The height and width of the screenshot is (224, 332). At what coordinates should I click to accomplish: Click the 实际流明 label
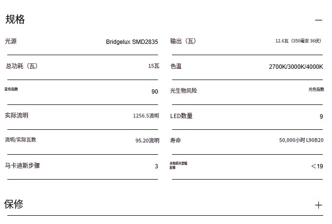coord(17,116)
